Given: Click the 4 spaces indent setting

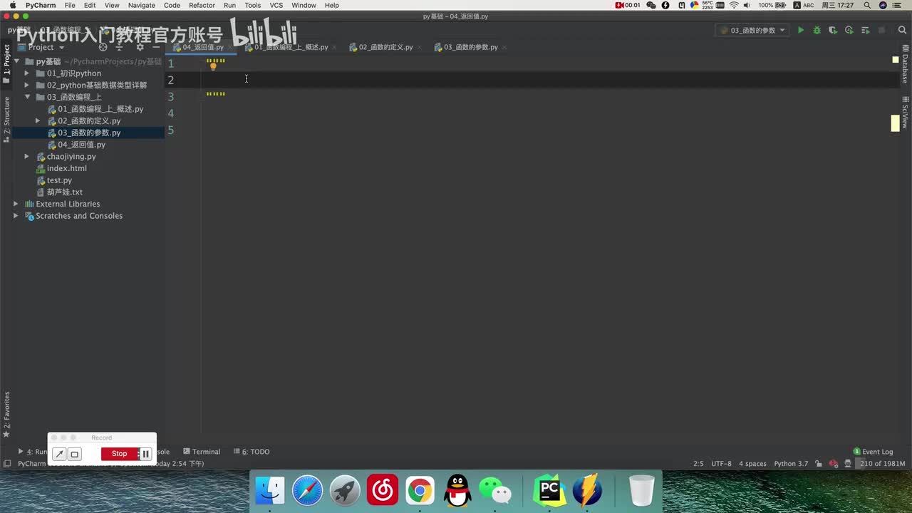Looking at the screenshot, I should coord(752,464).
